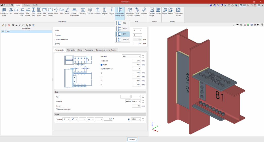This screenshot has width=264, height=142.
Task: Open the E60XX weld electrode dropdown
Action: 136,119
